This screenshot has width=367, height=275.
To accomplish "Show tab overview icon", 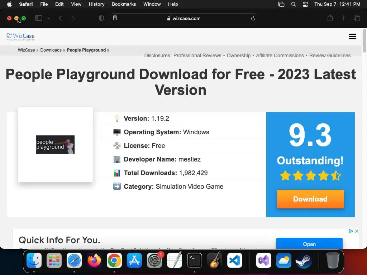I will tap(357, 18).
